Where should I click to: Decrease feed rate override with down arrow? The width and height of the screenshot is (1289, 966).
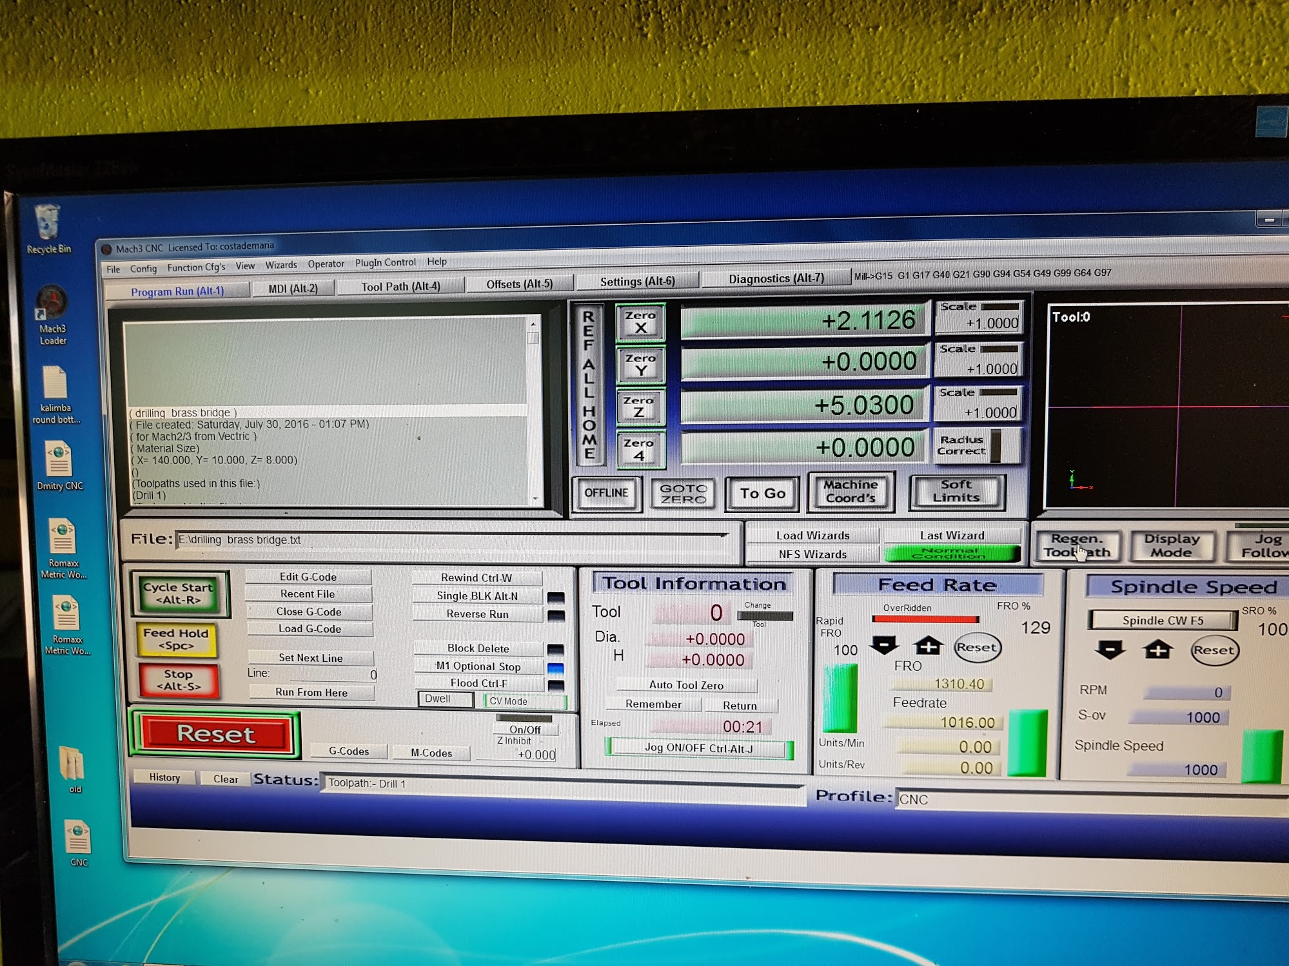[x=884, y=645]
